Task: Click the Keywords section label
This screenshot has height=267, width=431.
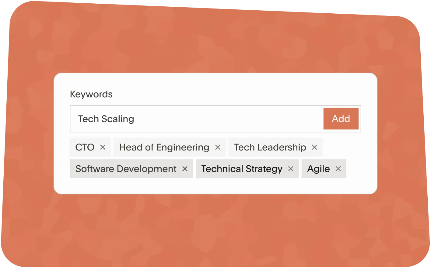Action: pyautogui.click(x=91, y=94)
